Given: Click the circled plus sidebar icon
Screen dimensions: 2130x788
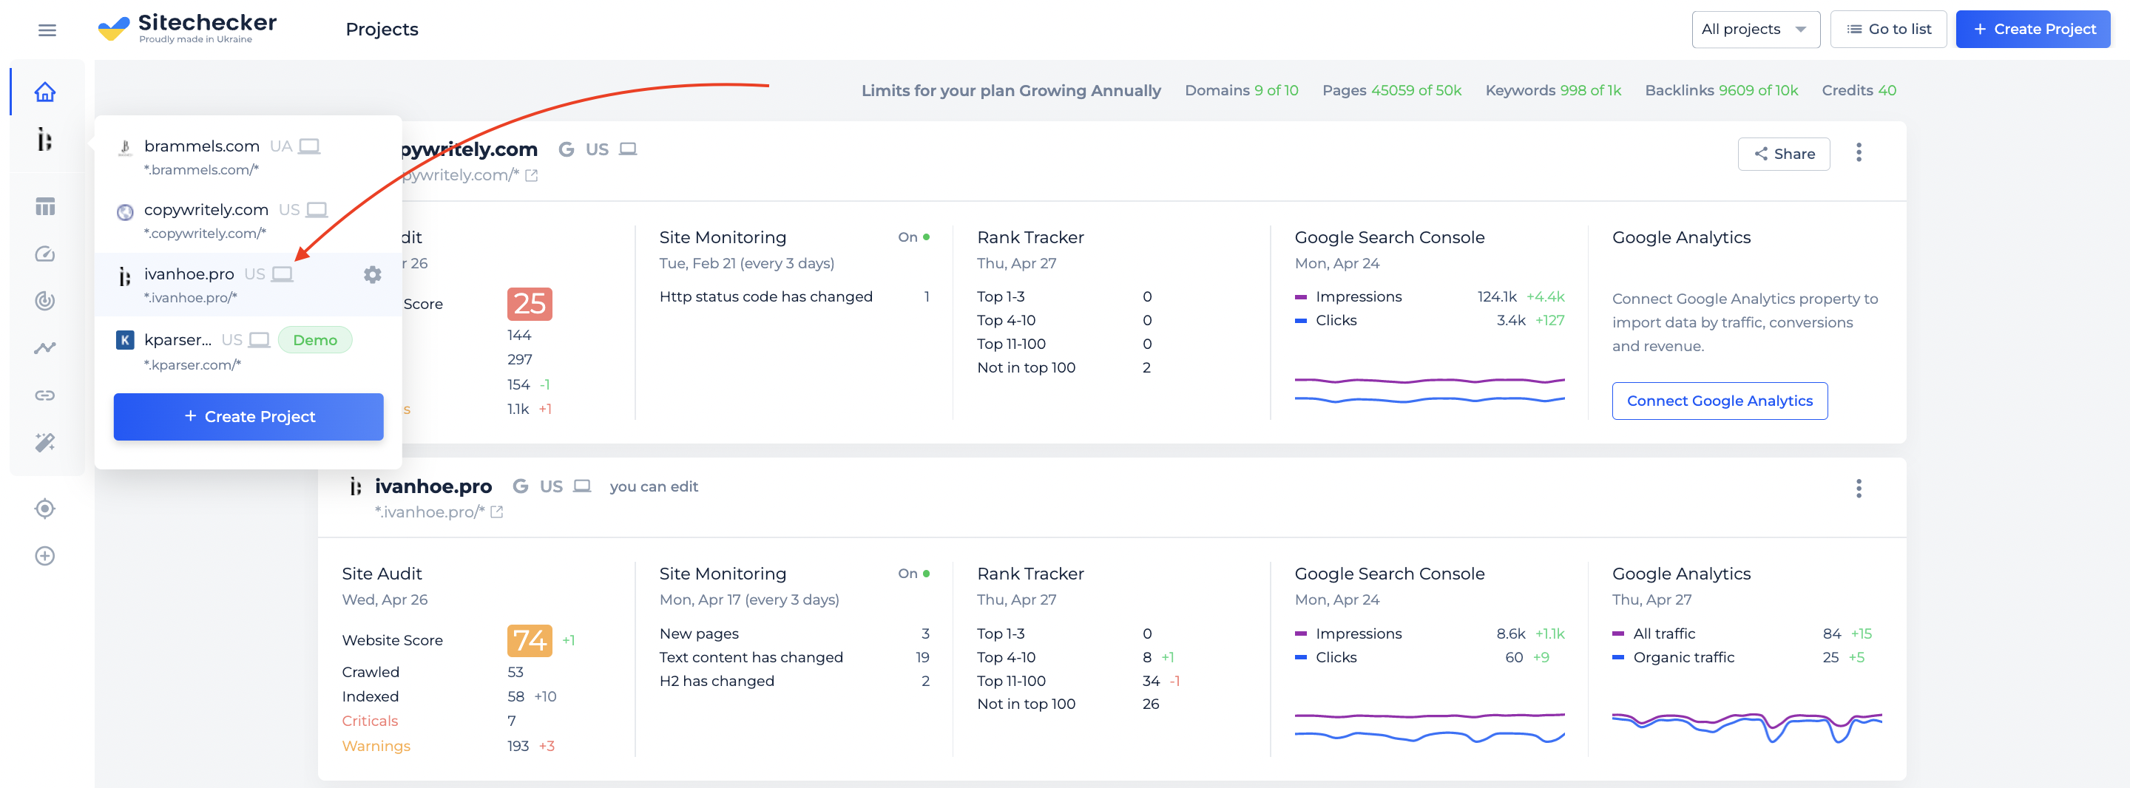Looking at the screenshot, I should pyautogui.click(x=45, y=556).
